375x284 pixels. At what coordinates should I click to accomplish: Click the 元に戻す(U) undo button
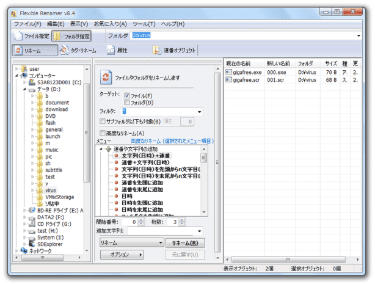[x=185, y=255]
